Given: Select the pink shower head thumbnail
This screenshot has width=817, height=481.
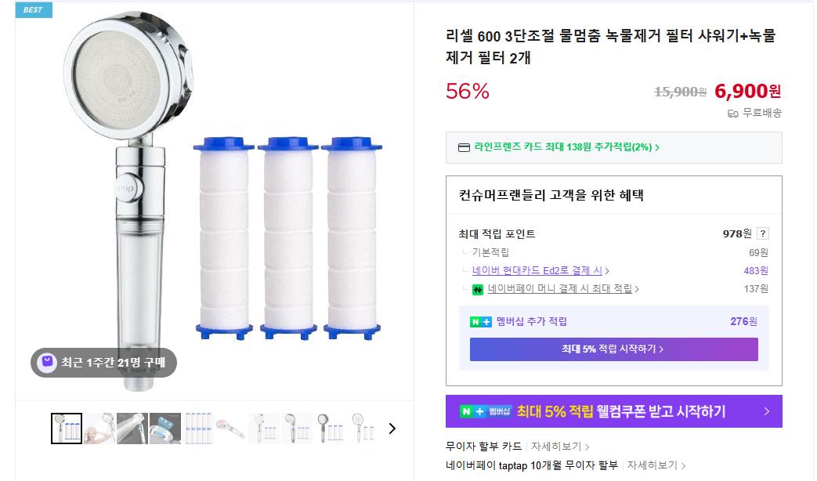Looking at the screenshot, I should coord(231,429).
